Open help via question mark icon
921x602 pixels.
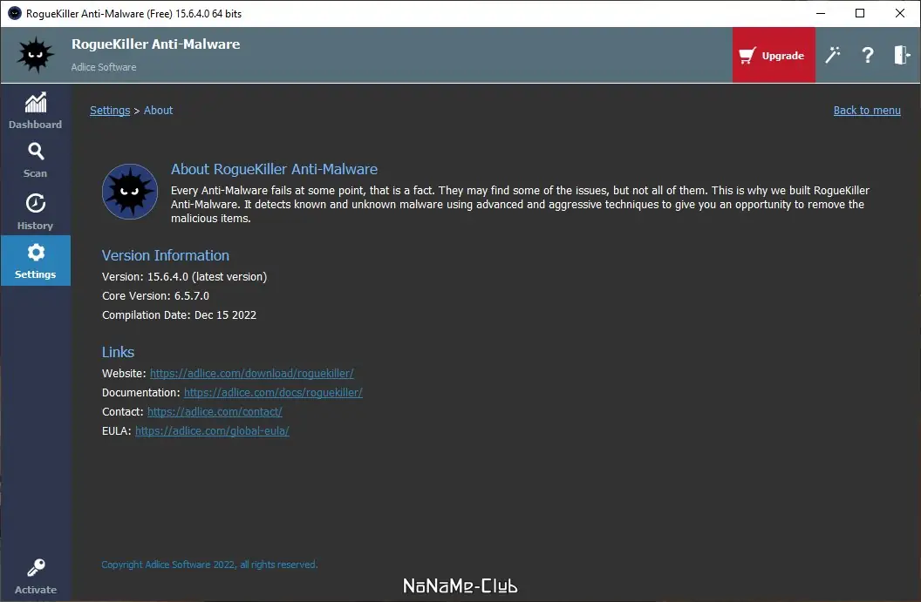click(x=868, y=55)
